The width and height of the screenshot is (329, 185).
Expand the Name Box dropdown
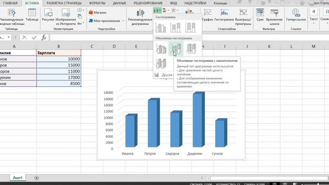pyautogui.click(x=9, y=38)
